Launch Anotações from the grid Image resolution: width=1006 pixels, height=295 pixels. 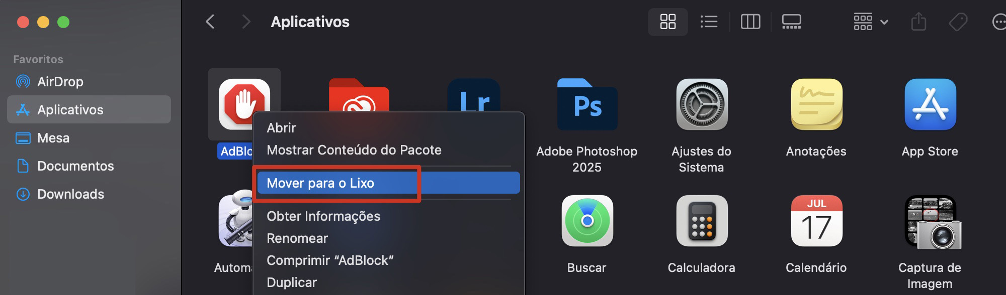coord(815,105)
